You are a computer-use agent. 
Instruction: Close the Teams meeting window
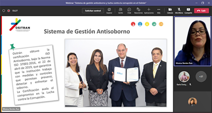(209, 3)
